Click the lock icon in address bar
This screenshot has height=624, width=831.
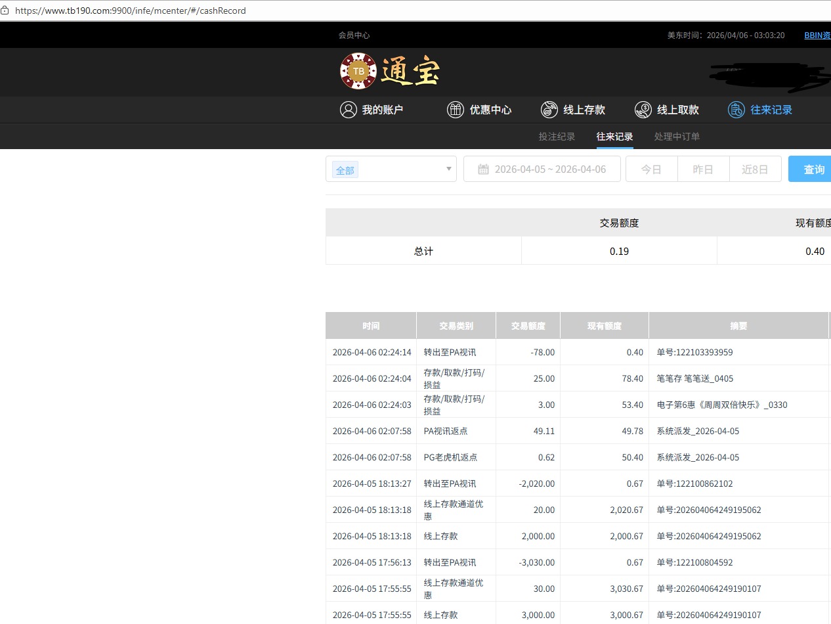tap(5, 11)
